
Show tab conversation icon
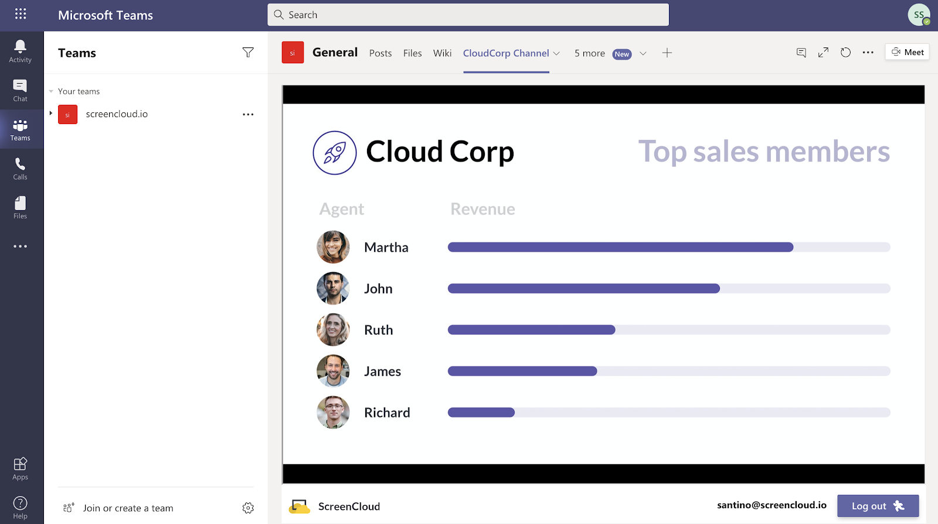(801, 53)
